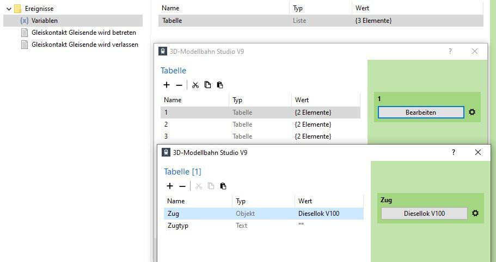Open Gleiskontakt Gleisende wird verlassen event

[x=85, y=45]
